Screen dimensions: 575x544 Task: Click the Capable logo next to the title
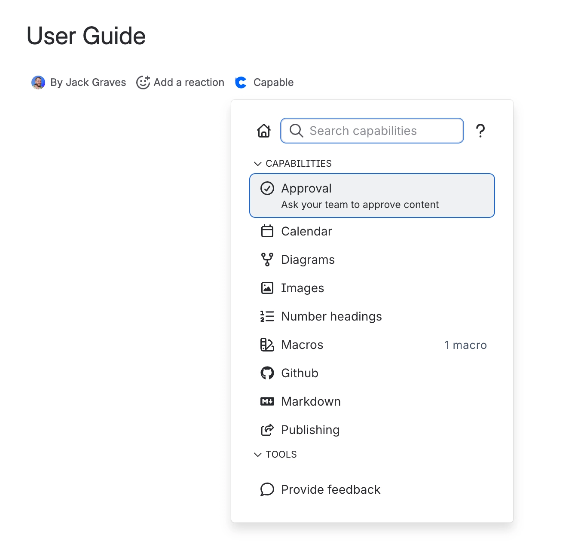(241, 82)
